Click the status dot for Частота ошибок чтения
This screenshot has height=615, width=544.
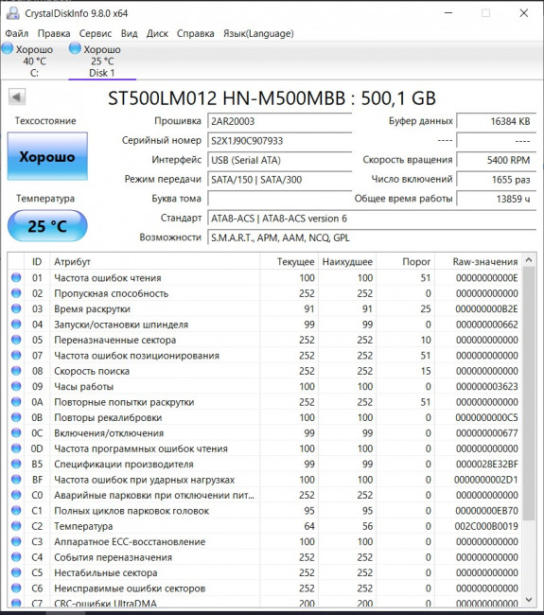coord(16,277)
